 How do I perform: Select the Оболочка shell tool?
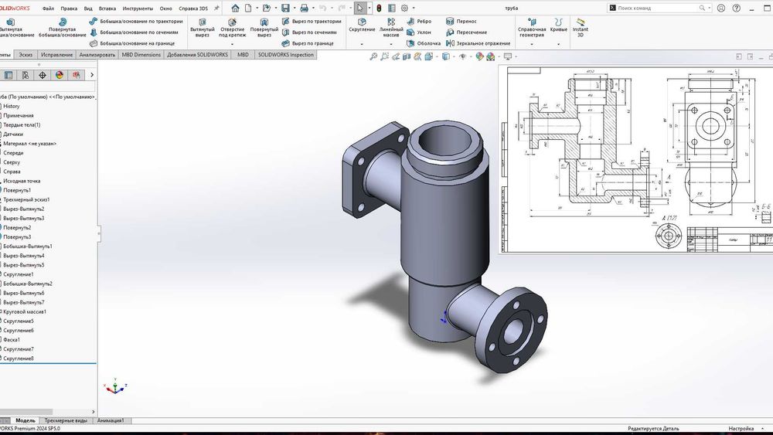(424, 44)
